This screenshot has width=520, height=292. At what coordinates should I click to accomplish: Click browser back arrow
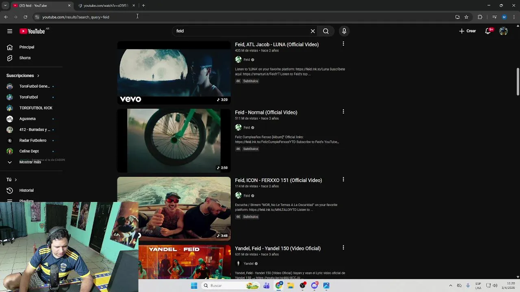[6, 17]
